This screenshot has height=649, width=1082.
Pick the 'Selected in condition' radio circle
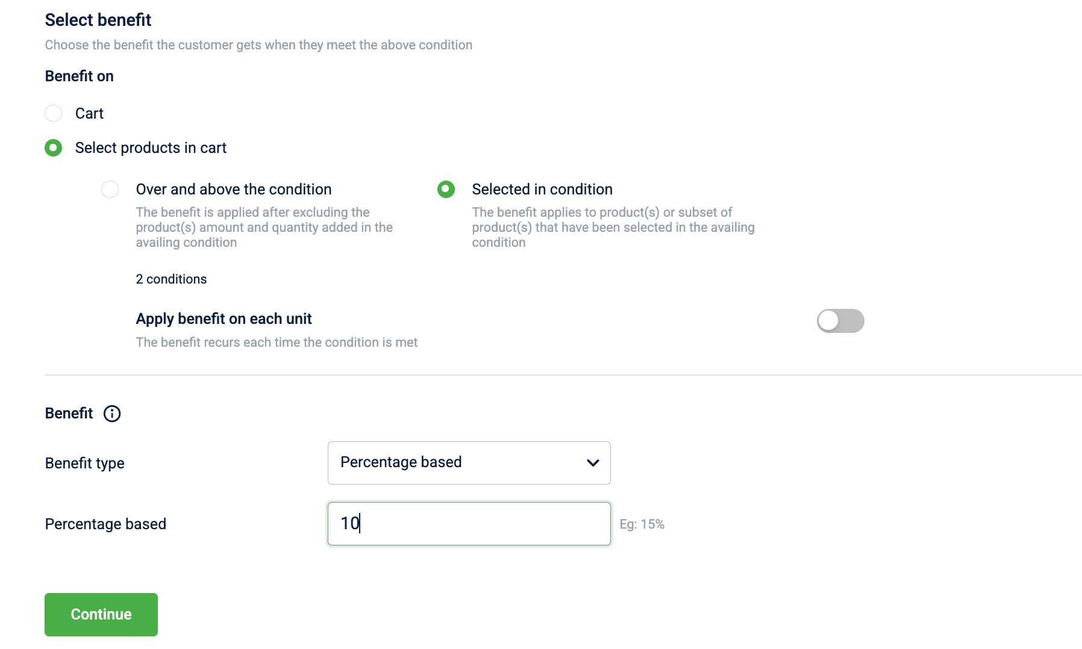click(x=446, y=189)
